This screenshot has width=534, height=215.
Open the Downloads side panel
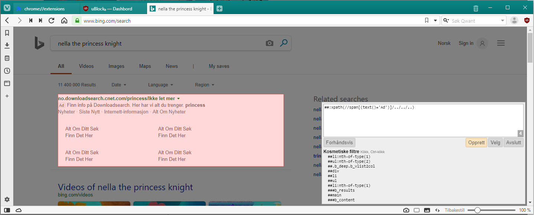7,46
